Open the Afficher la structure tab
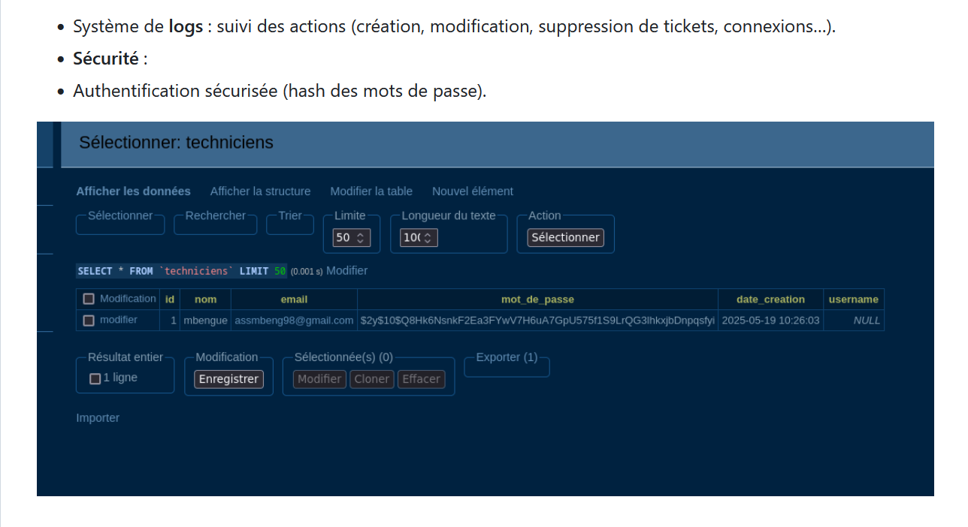The width and height of the screenshot is (968, 527). (260, 191)
